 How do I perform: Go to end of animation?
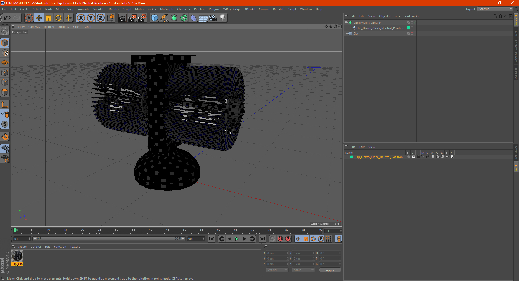[x=262, y=239]
